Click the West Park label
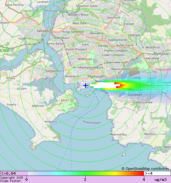Screen dimensions: 171x183 click(x=79, y=23)
